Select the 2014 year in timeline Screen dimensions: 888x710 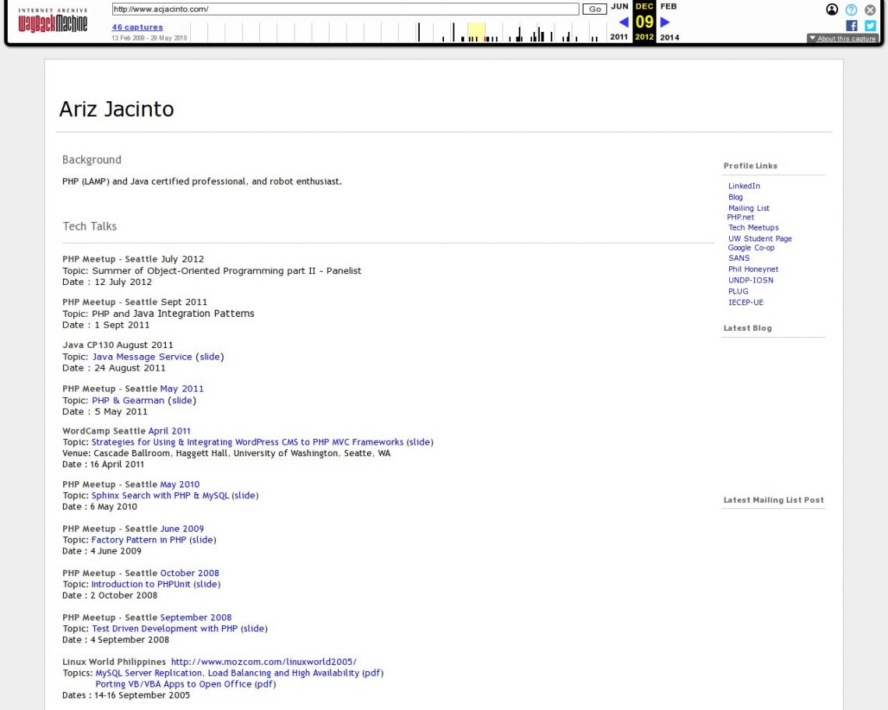pos(669,37)
